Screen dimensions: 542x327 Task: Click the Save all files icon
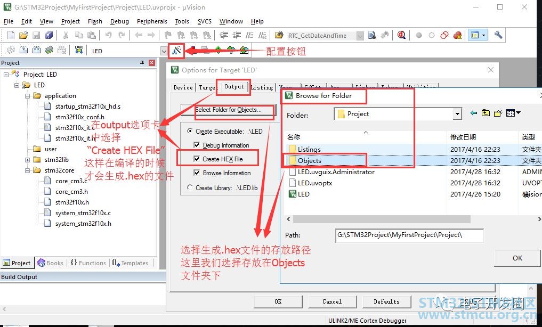click(48, 35)
